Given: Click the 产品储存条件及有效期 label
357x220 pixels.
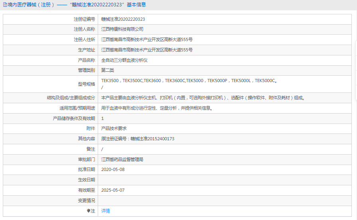Looking at the screenshot, I should pos(74,118).
